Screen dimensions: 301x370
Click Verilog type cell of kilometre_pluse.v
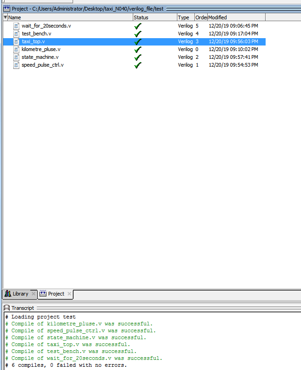[185, 49]
